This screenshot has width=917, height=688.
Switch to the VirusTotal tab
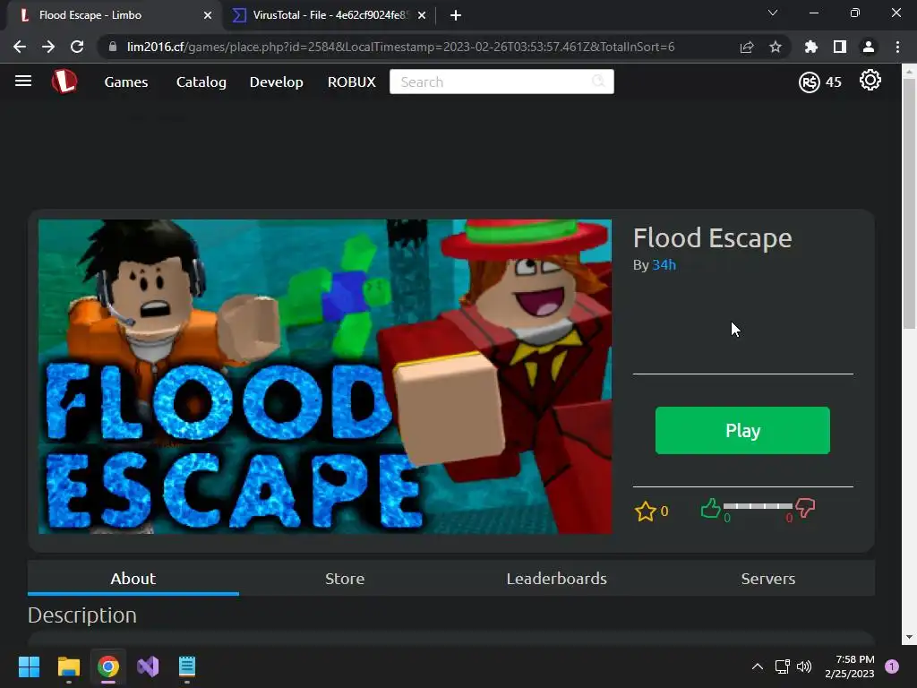329,15
